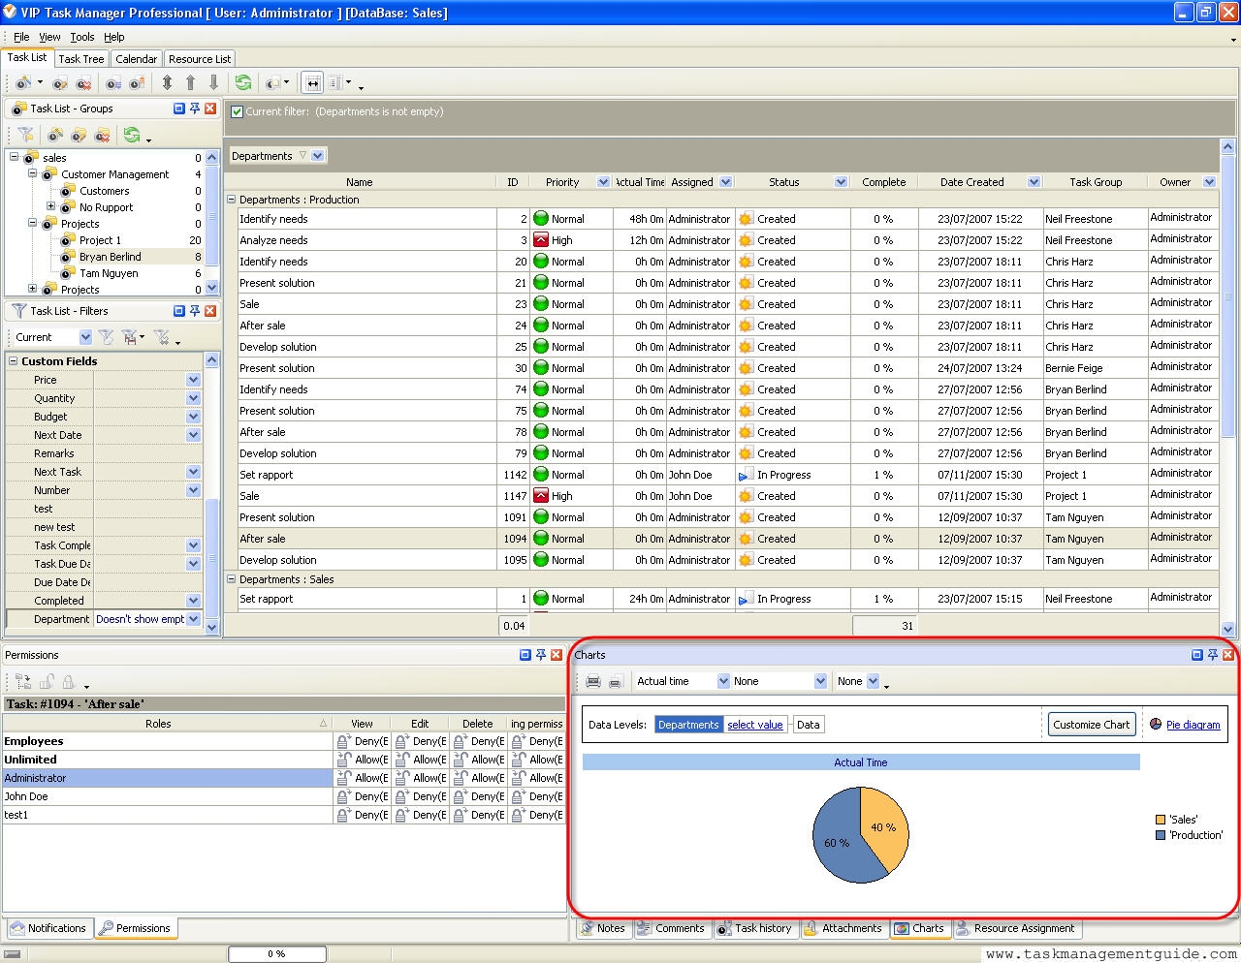Click the apply filter funnel icon beside Current

(106, 337)
